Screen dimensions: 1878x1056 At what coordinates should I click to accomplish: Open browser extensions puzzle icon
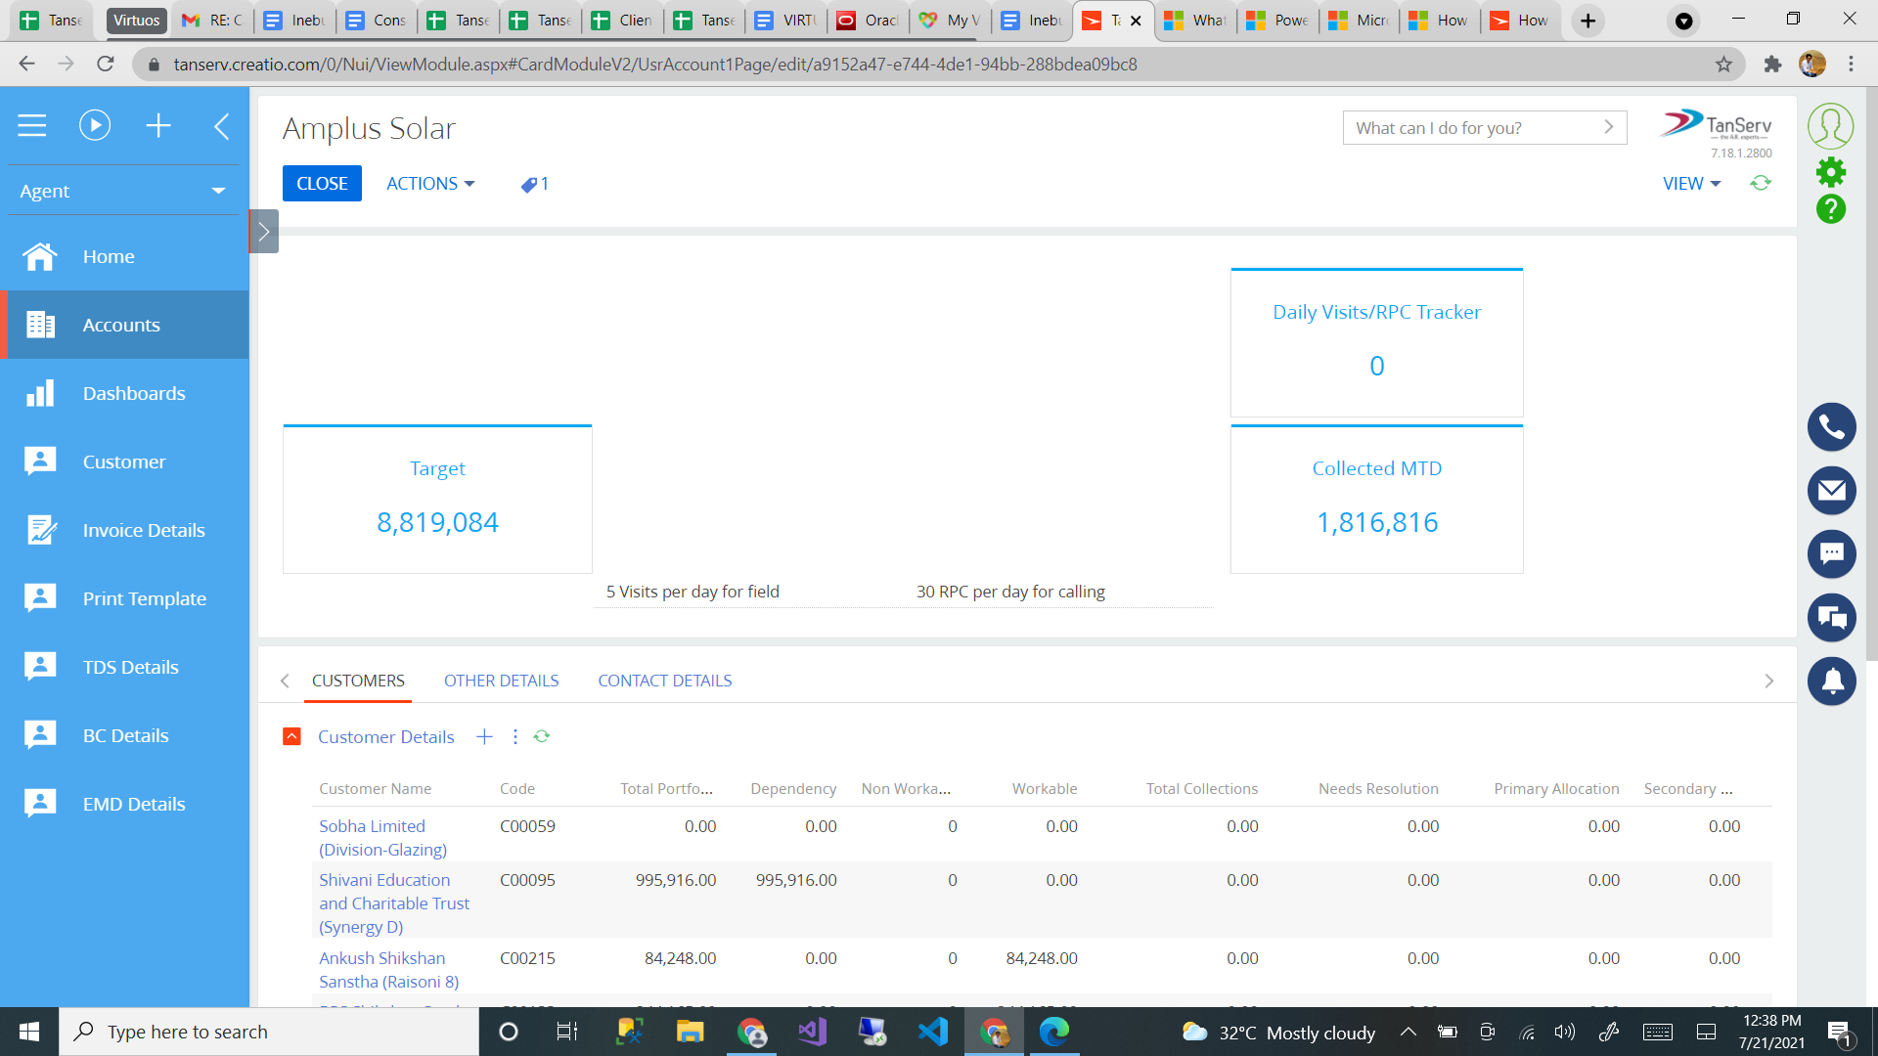[x=1772, y=65]
